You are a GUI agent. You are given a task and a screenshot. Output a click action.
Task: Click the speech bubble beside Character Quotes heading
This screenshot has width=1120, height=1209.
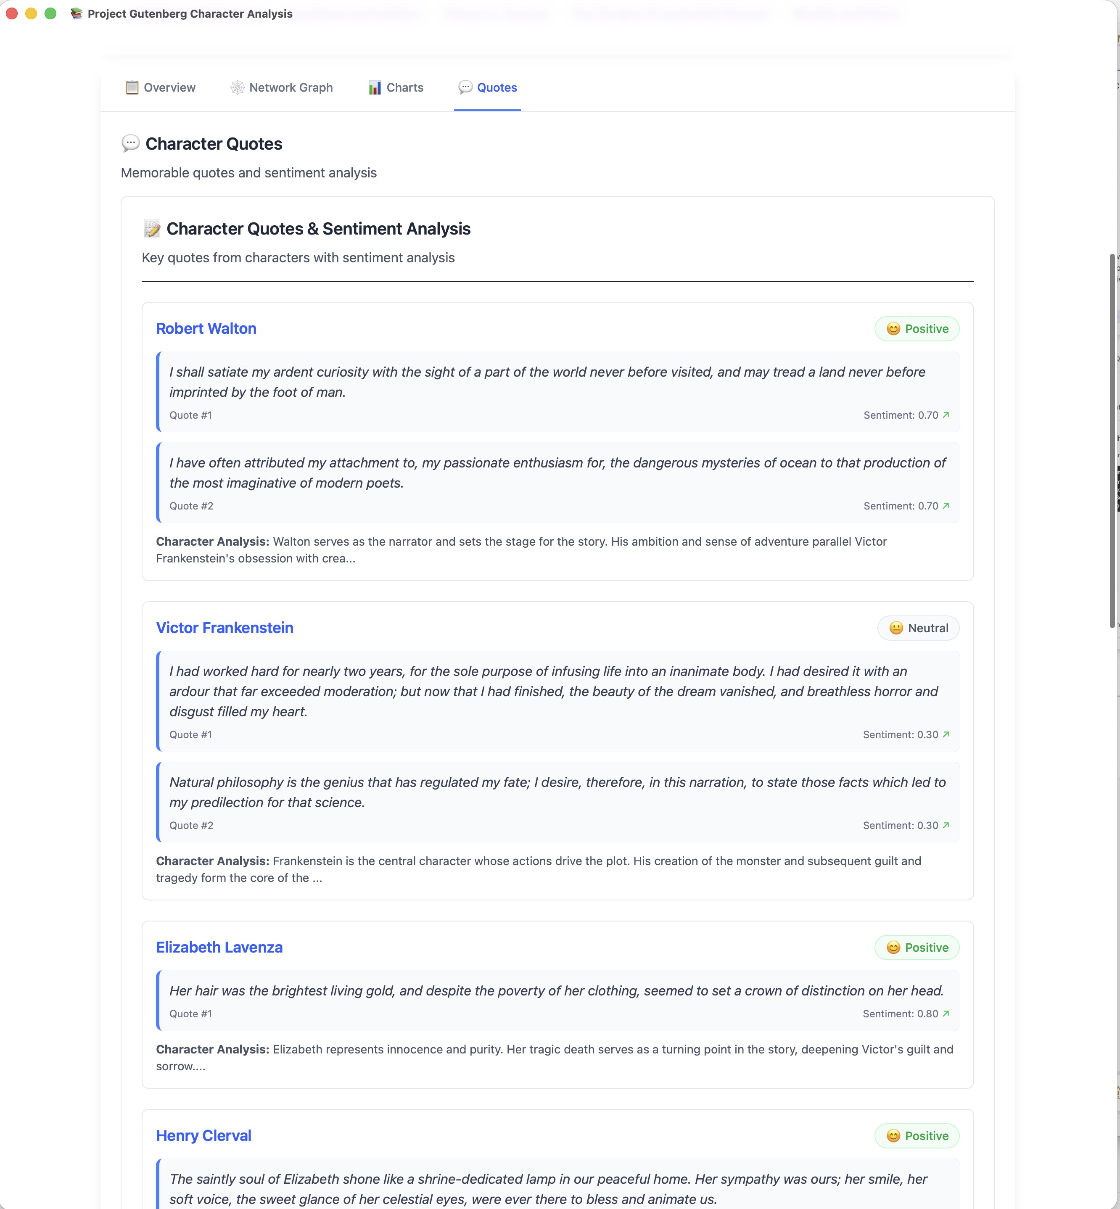coord(130,144)
